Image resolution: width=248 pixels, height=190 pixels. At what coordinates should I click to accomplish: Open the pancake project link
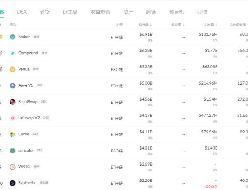(x=25, y=151)
